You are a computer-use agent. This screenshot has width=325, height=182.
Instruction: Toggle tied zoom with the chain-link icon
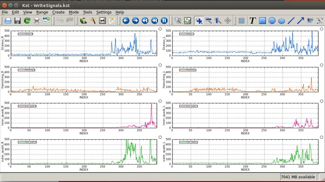coord(178,21)
